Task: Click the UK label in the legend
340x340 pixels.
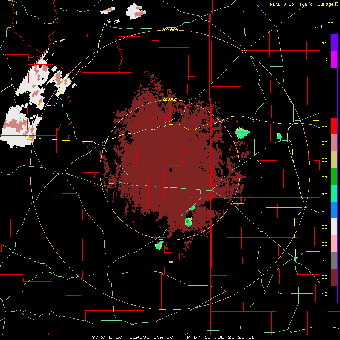Action: 324,59
